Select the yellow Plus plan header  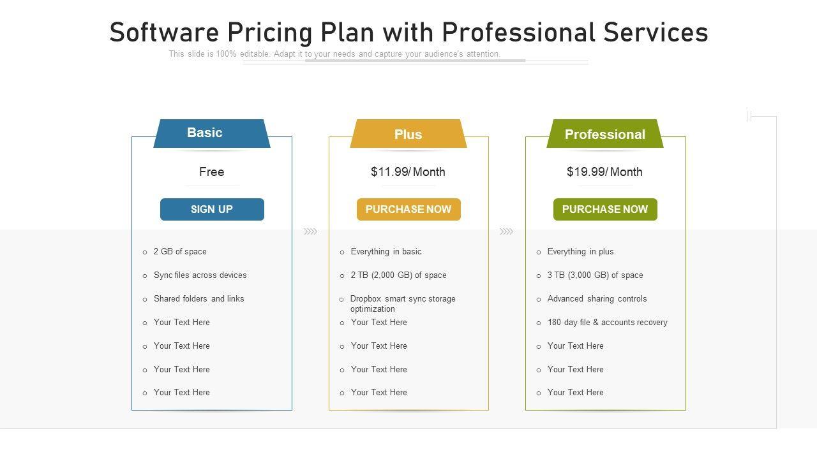[408, 134]
